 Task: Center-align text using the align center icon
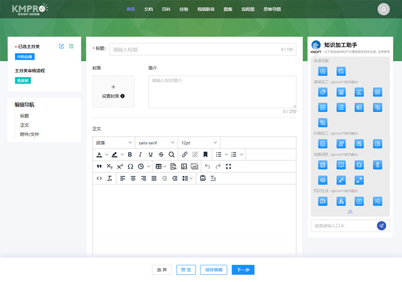point(133,178)
